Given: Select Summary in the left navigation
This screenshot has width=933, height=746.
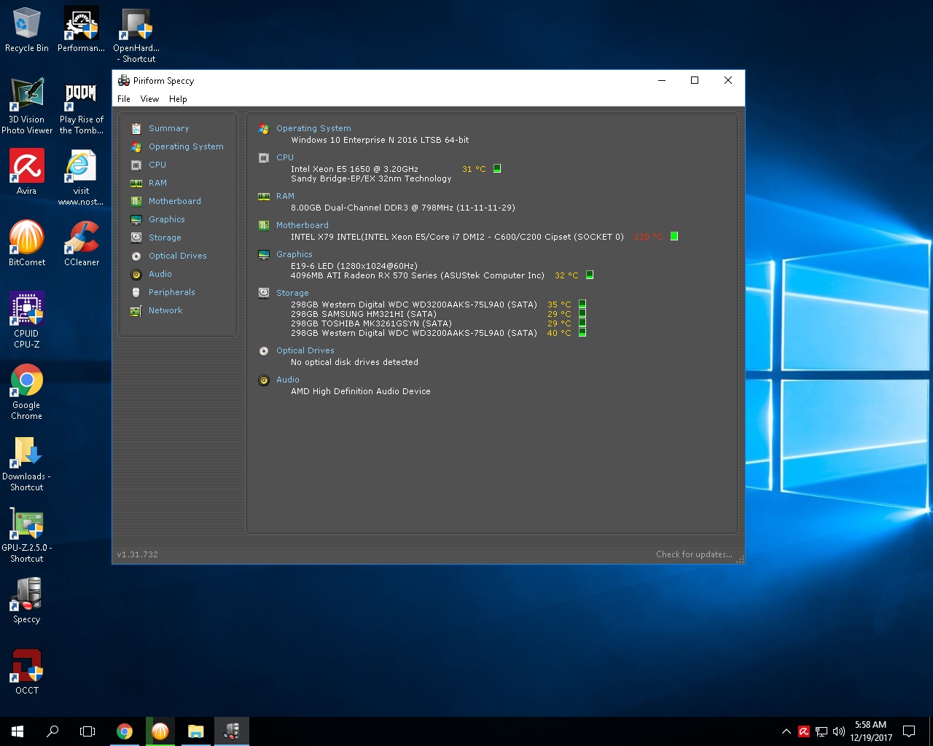Looking at the screenshot, I should coord(168,128).
